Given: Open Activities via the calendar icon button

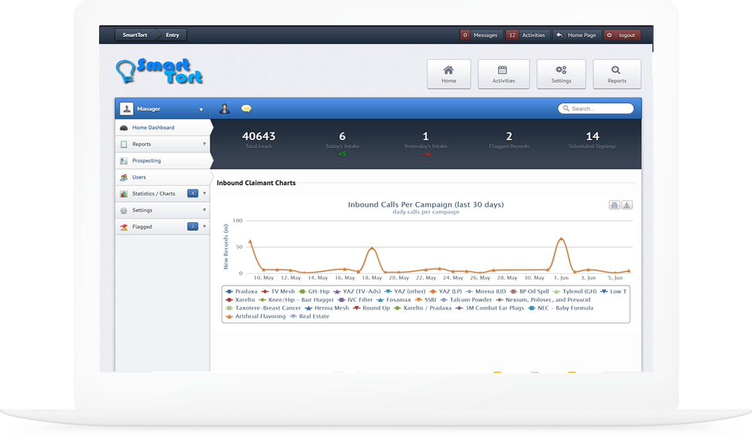Looking at the screenshot, I should (503, 74).
